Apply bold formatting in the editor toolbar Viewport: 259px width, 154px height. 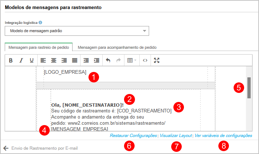pos(11,60)
